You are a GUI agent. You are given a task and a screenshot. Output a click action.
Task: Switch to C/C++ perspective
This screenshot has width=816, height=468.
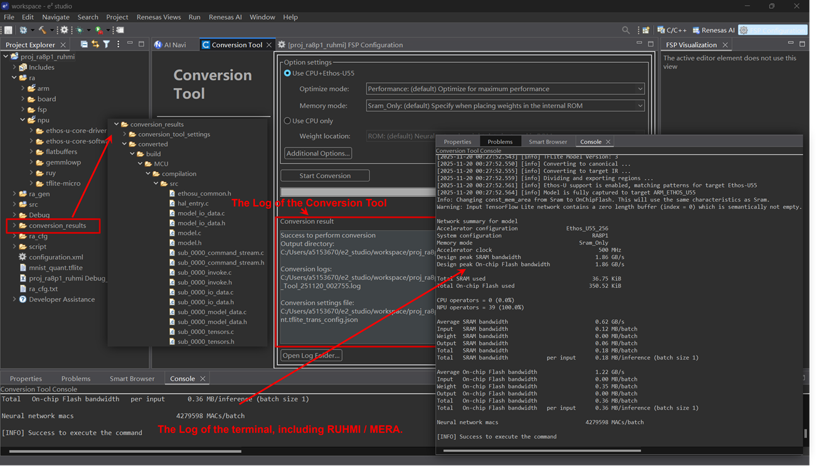pyautogui.click(x=672, y=30)
